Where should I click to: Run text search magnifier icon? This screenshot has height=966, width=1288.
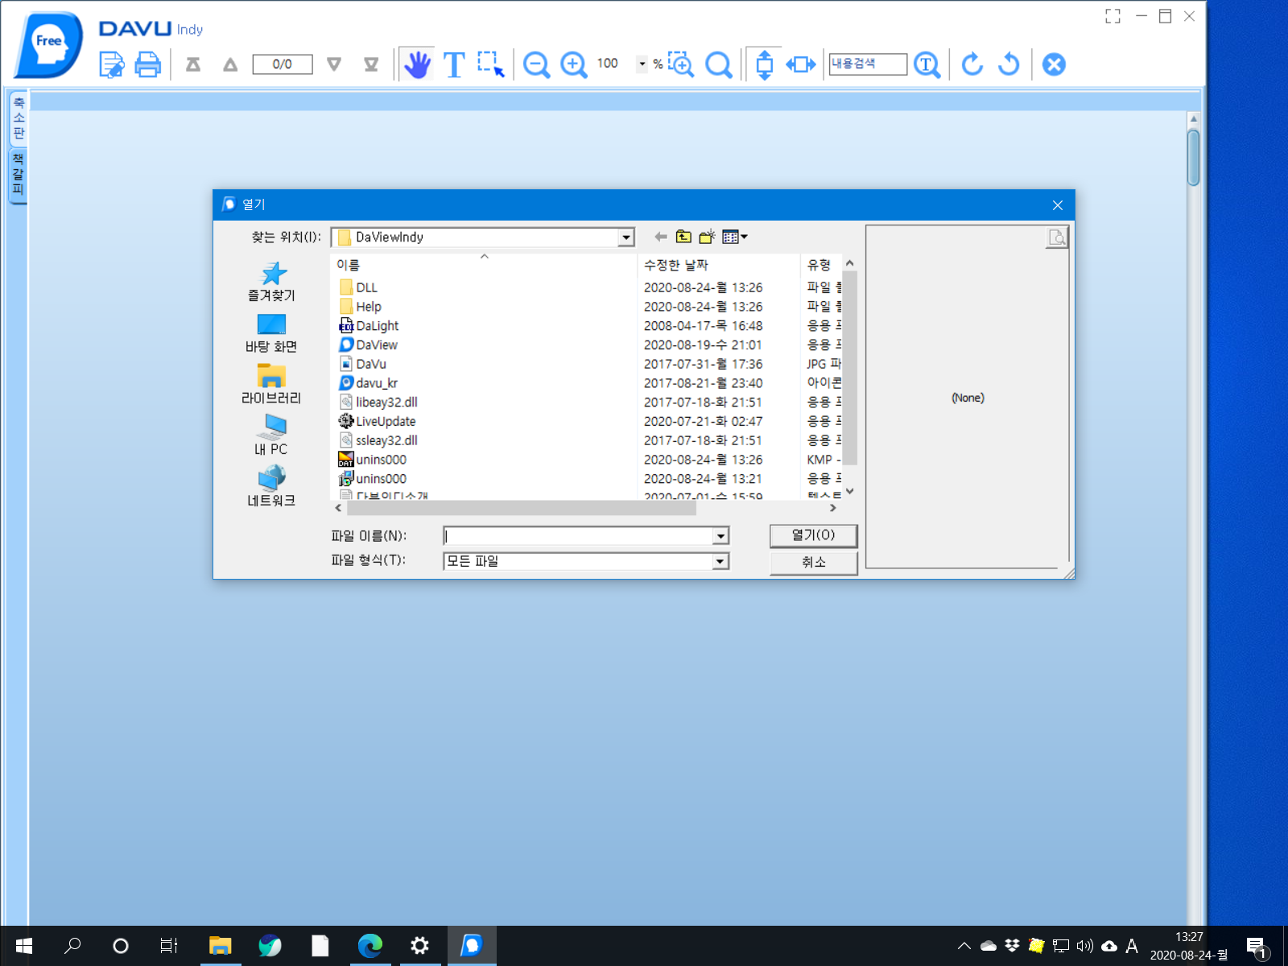pos(927,64)
